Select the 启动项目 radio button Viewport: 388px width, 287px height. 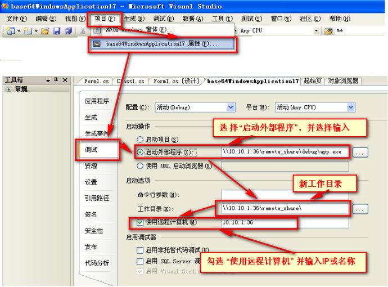tap(140, 140)
